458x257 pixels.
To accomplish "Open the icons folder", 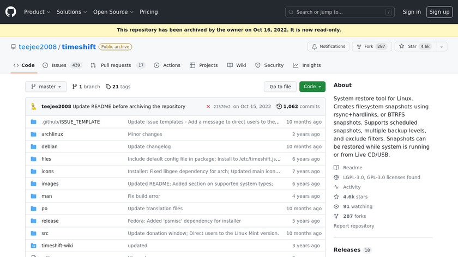I will tap(47, 171).
